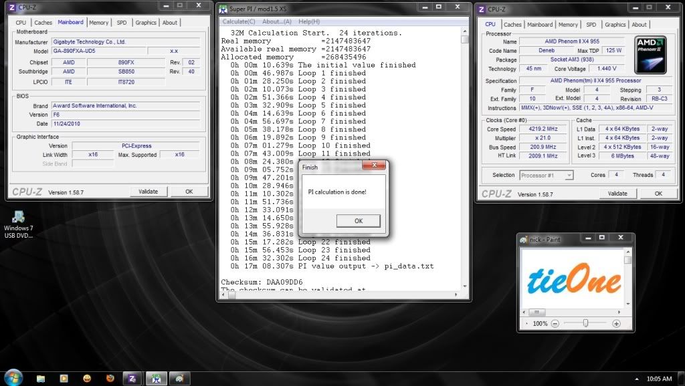Click Validate in processor CPU-Z window

(x=617, y=194)
